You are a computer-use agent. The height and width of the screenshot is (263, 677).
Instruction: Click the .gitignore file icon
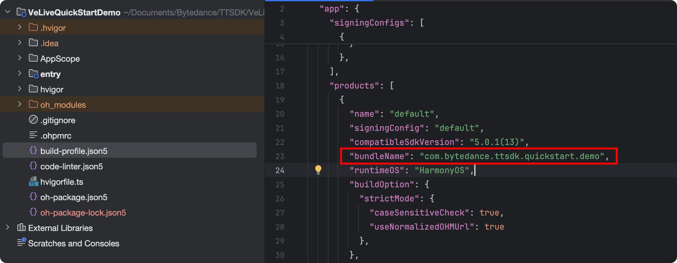33,120
